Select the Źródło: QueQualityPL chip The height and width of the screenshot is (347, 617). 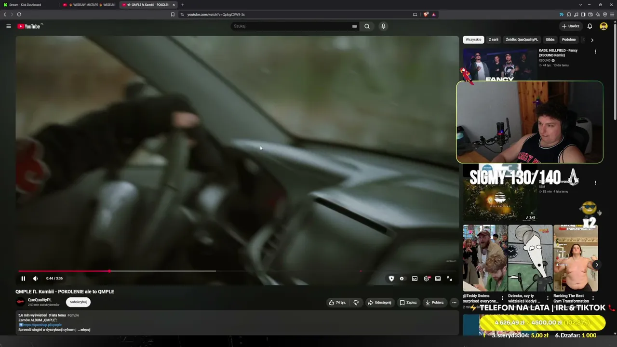522,40
